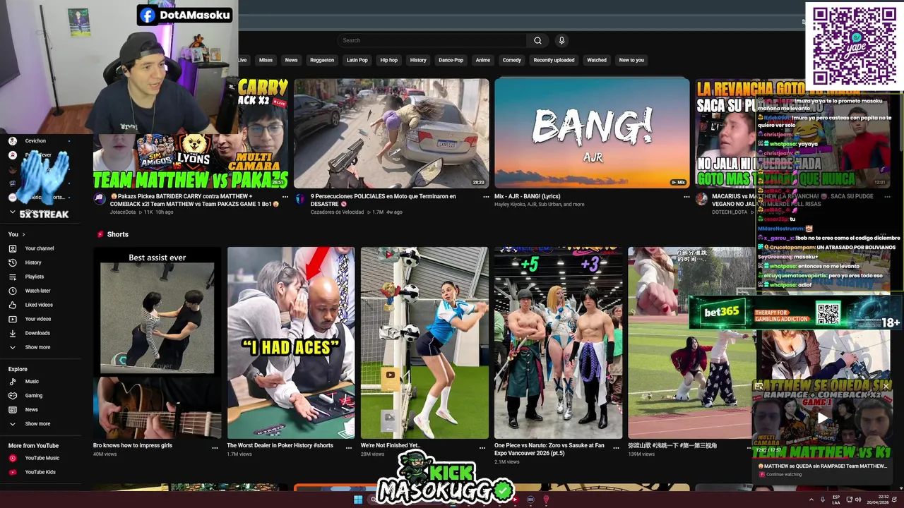Select the Dance-Pop filter chip

451,60
